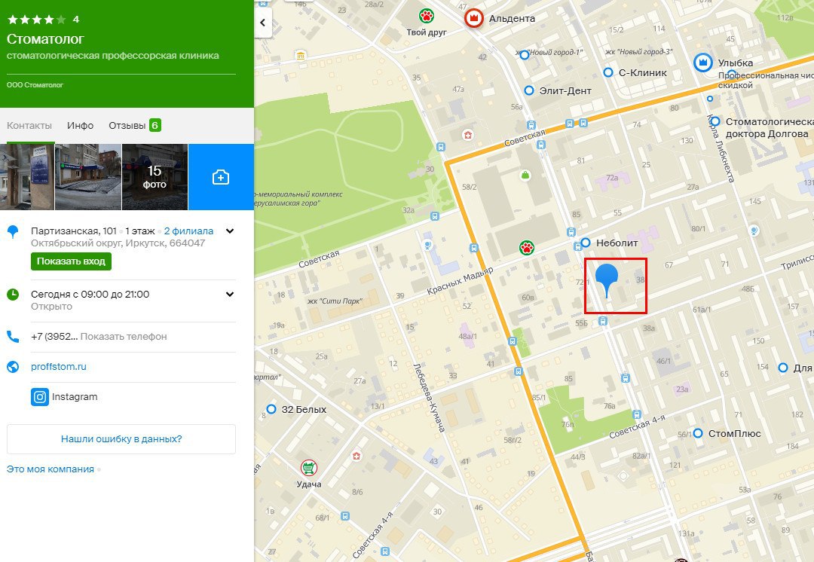This screenshot has width=814, height=562.
Task: Click the Стоматолог clinic title
Action: [x=45, y=39]
